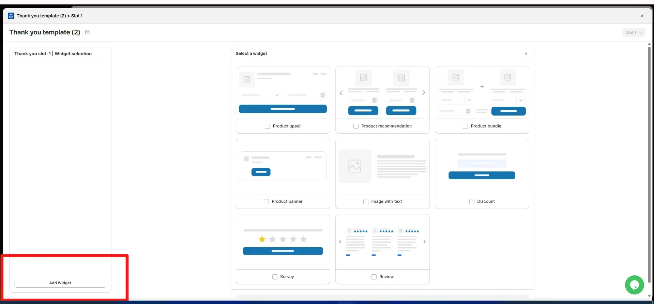Close the Thank you template modal
This screenshot has height=304, width=654.
(642, 16)
